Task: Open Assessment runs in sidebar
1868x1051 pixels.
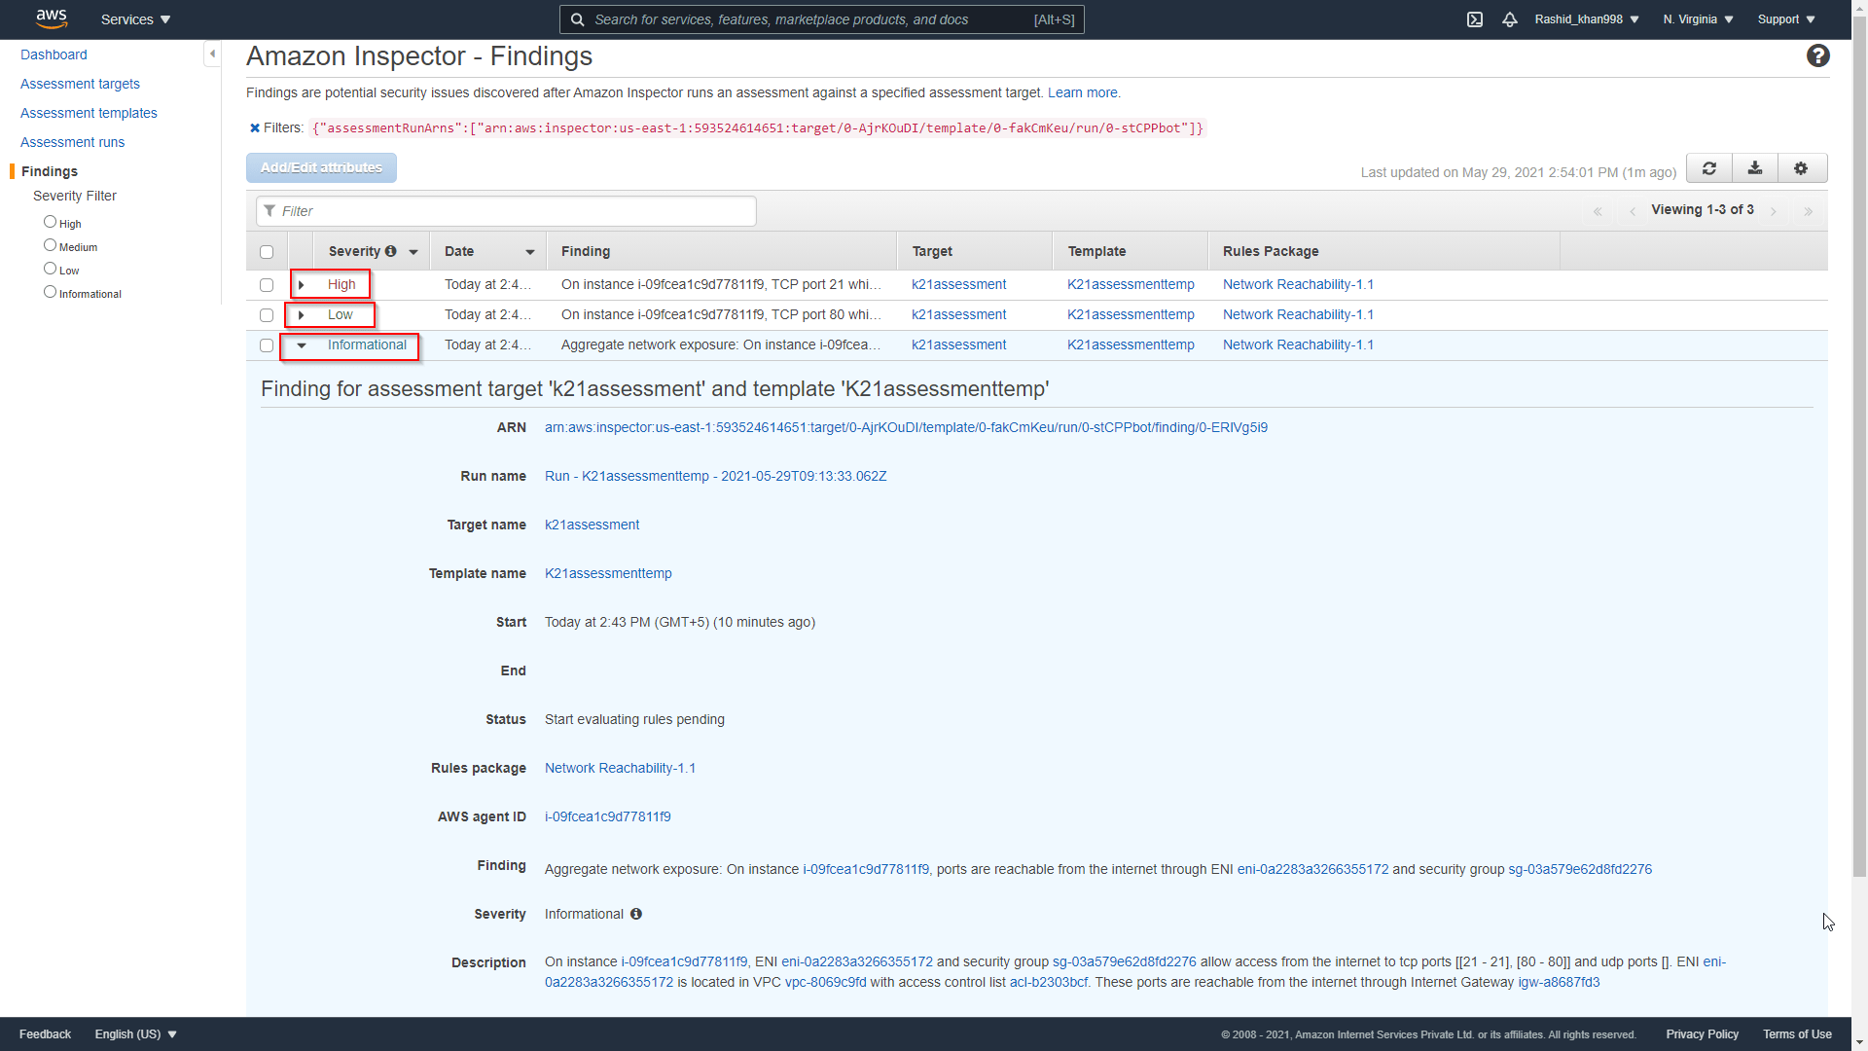Action: 72,142
